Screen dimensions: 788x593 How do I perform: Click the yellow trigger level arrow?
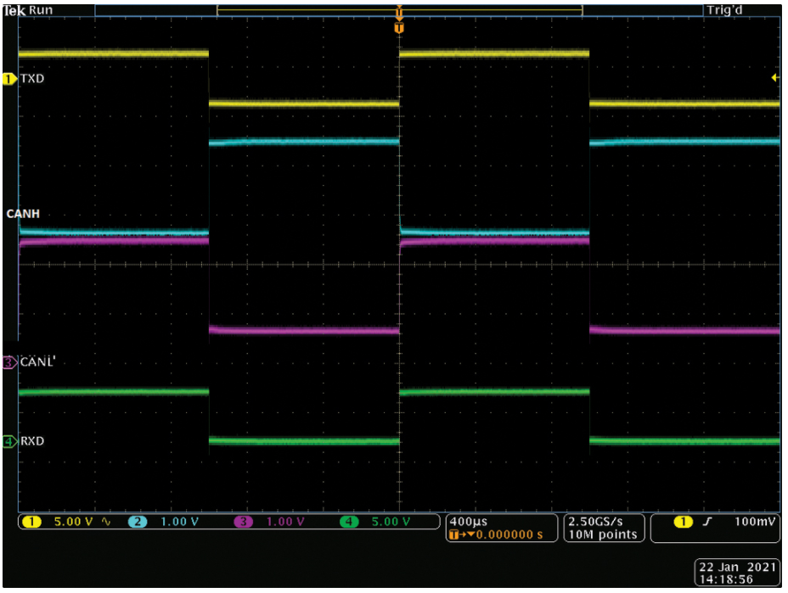tap(775, 77)
